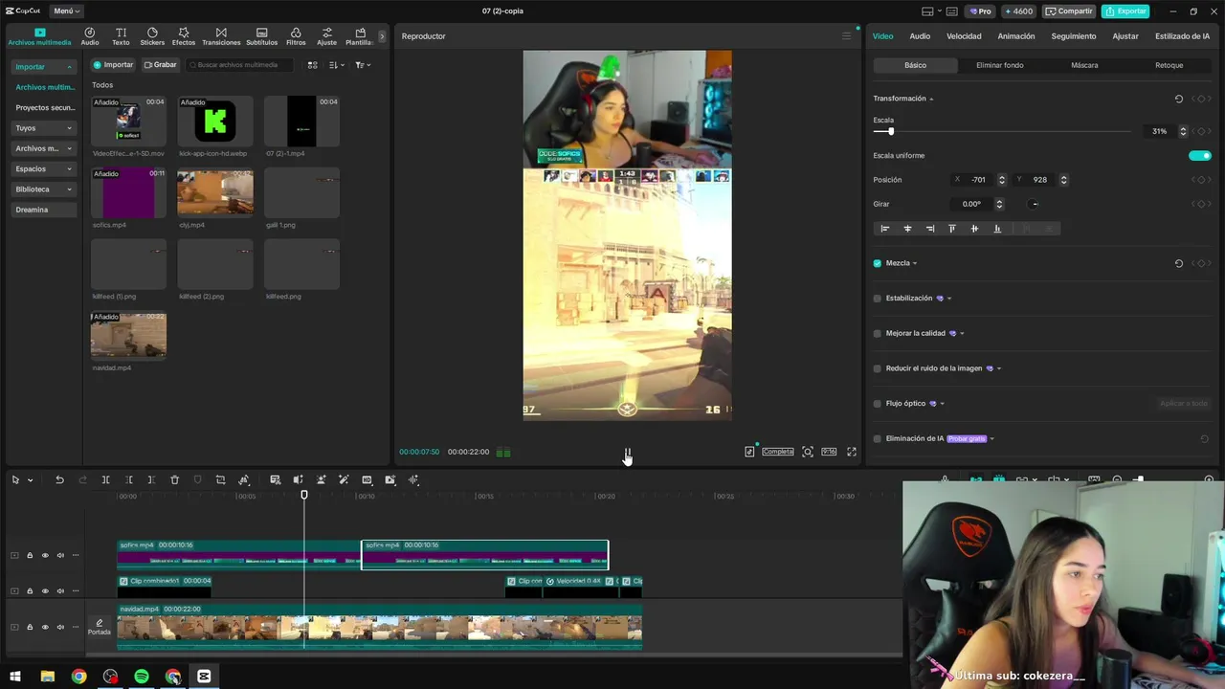The height and width of the screenshot is (689, 1225).
Task: Add keyframe for Escala
Action: click(1201, 131)
